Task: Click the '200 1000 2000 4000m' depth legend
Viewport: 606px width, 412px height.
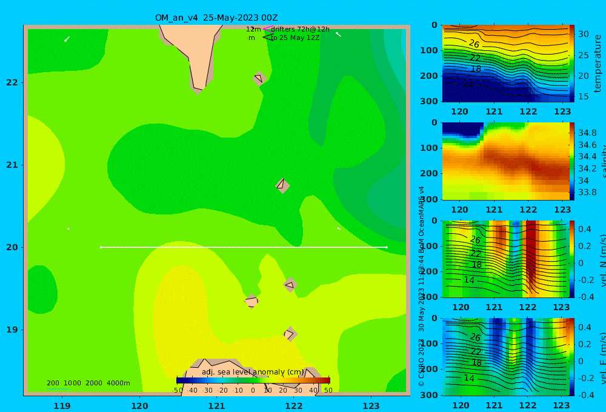Action: tap(88, 383)
